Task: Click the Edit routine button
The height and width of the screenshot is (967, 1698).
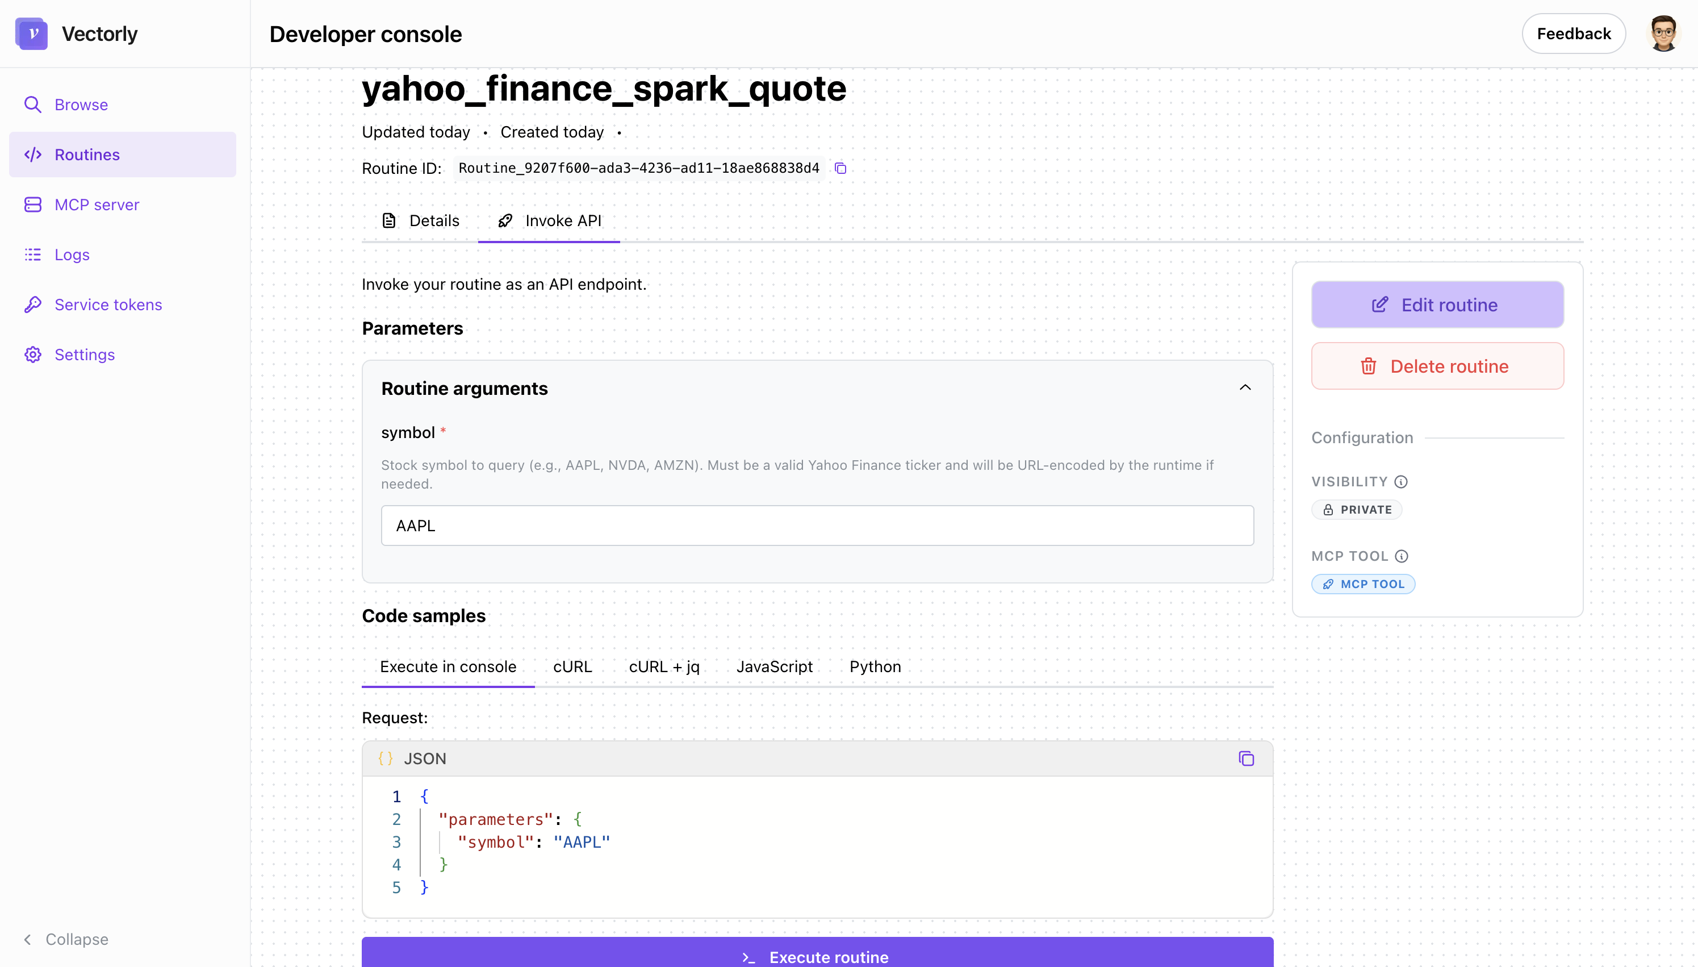Action: [1437, 305]
